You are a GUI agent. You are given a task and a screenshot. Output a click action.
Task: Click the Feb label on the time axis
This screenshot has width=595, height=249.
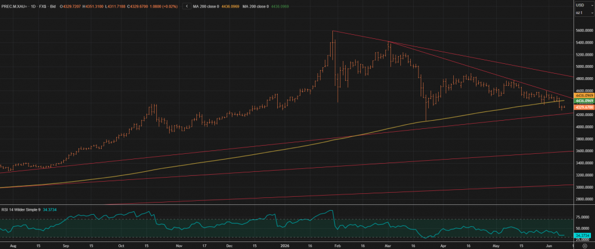(x=337, y=246)
